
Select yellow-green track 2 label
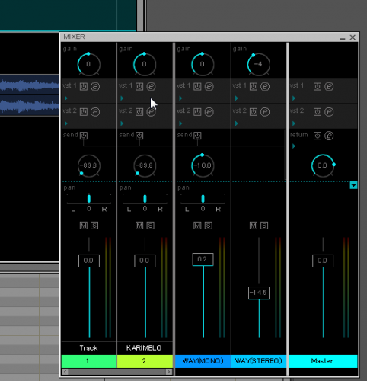tap(145, 361)
